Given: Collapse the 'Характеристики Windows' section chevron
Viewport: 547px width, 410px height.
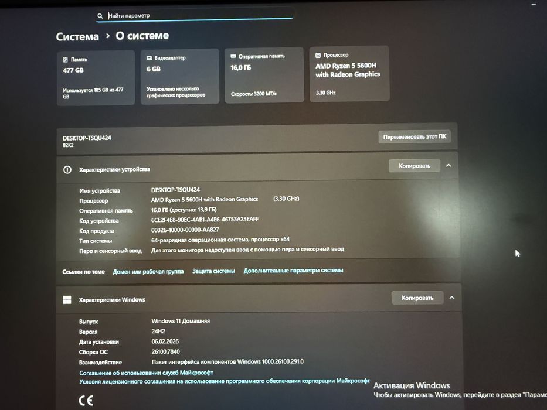Looking at the screenshot, I should coord(452,298).
